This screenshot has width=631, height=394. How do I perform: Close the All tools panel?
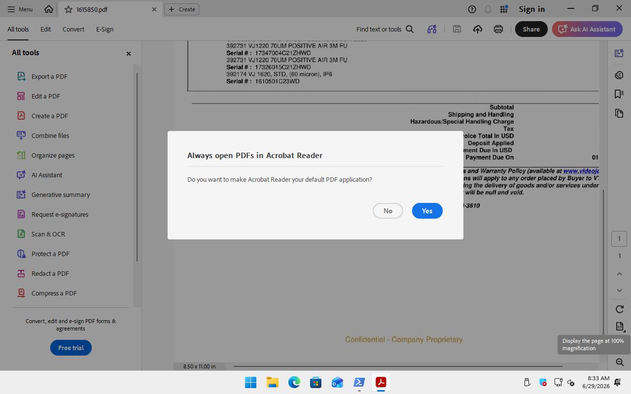[x=129, y=53]
